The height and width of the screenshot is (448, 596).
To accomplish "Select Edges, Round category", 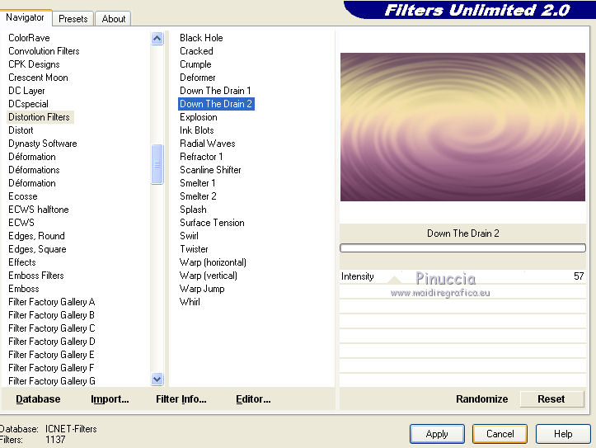I will tap(37, 236).
